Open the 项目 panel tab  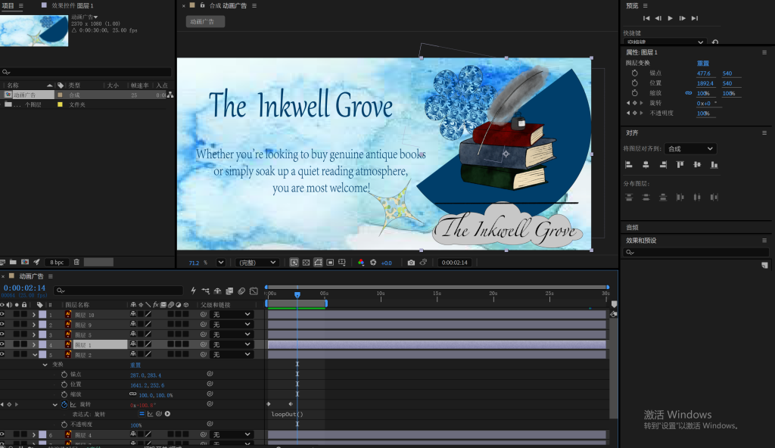click(x=8, y=5)
